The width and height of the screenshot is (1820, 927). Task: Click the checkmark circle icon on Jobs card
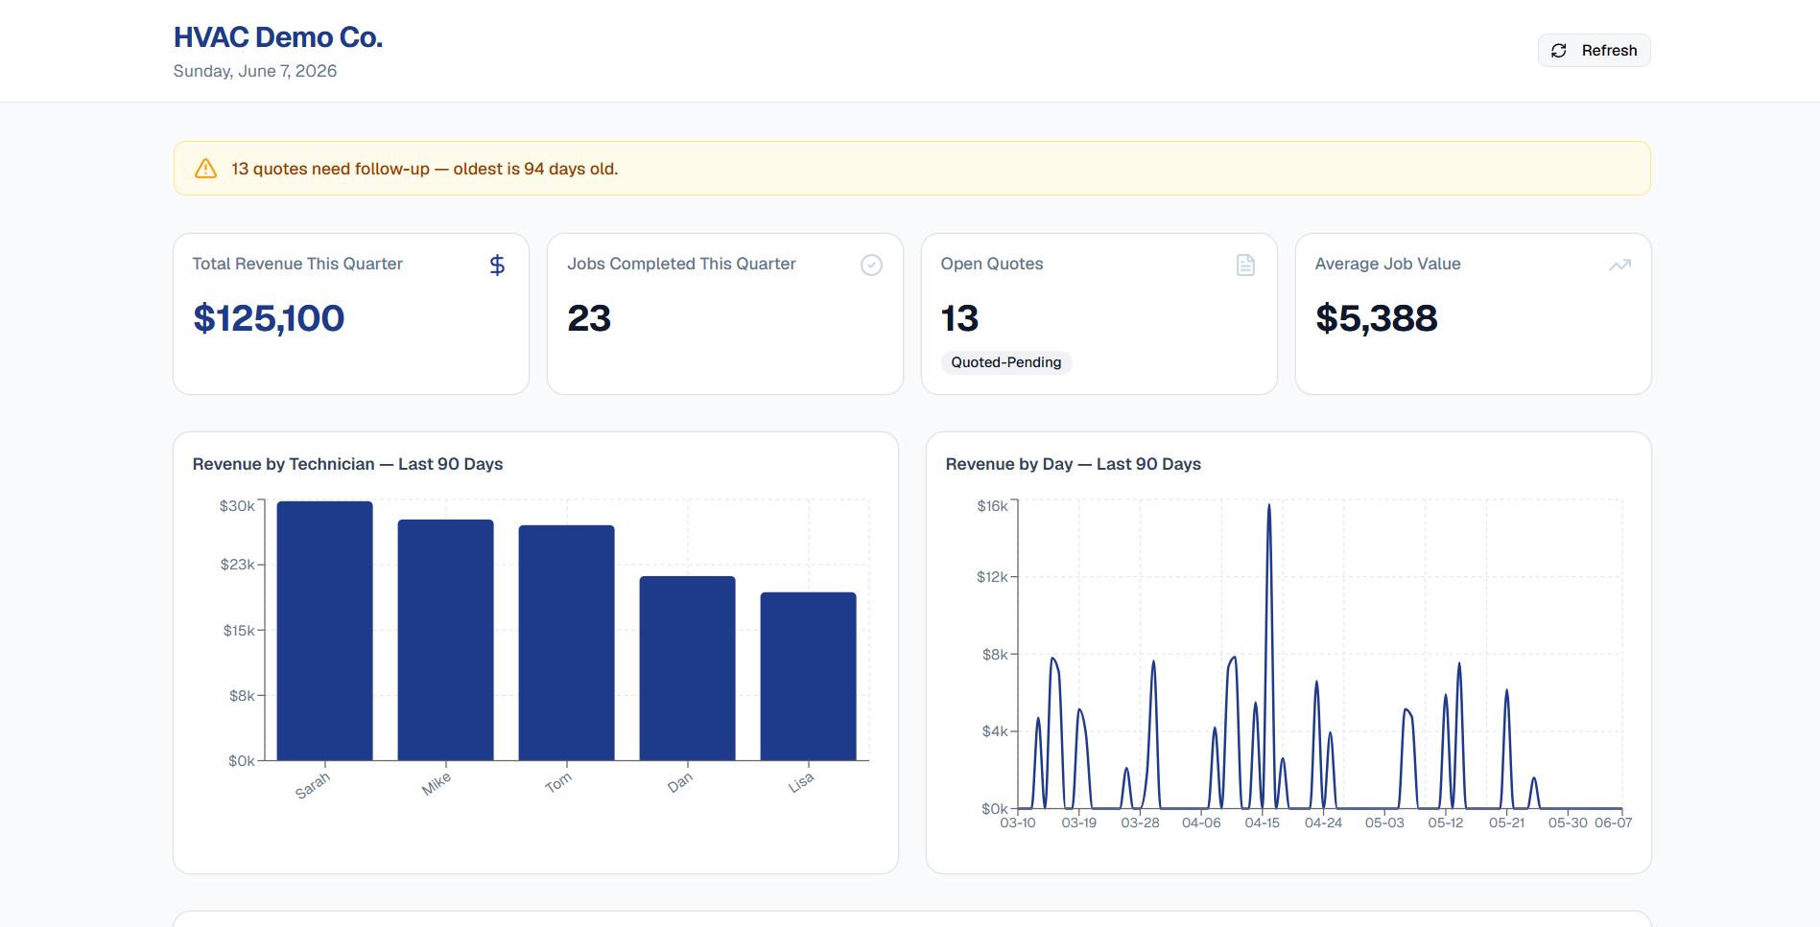point(871,265)
